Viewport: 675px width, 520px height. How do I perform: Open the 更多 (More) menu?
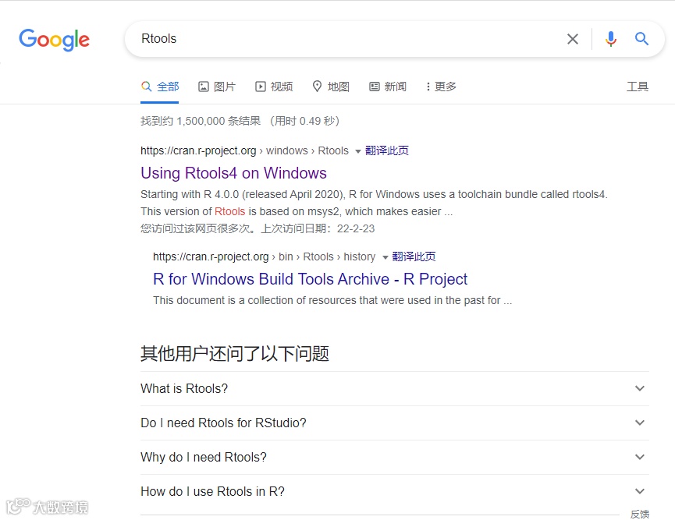tap(441, 87)
